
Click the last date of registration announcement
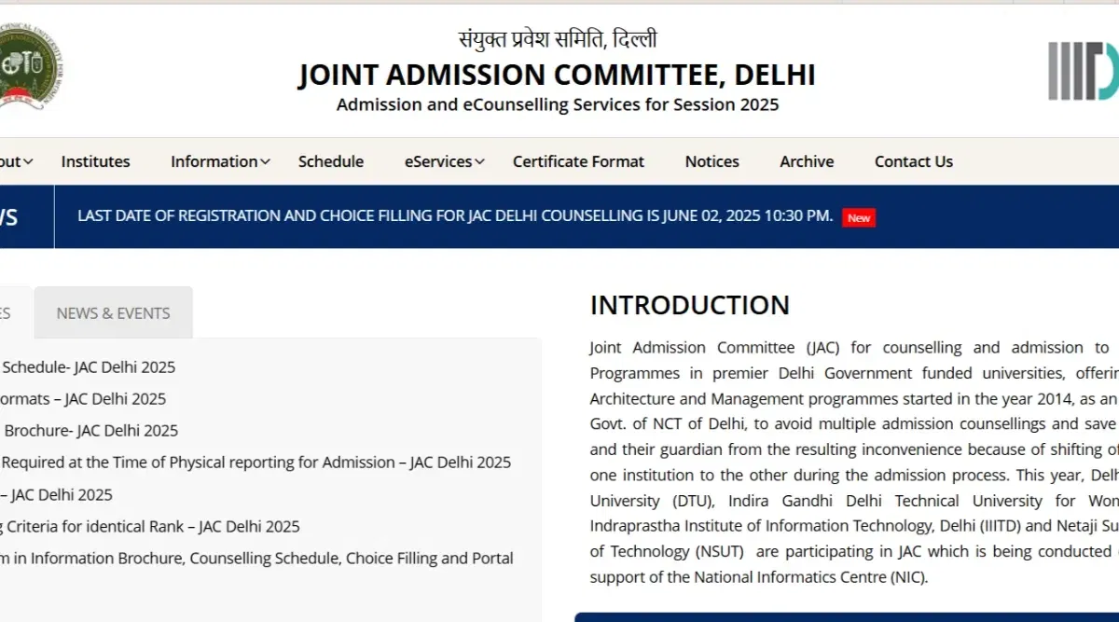click(x=454, y=216)
